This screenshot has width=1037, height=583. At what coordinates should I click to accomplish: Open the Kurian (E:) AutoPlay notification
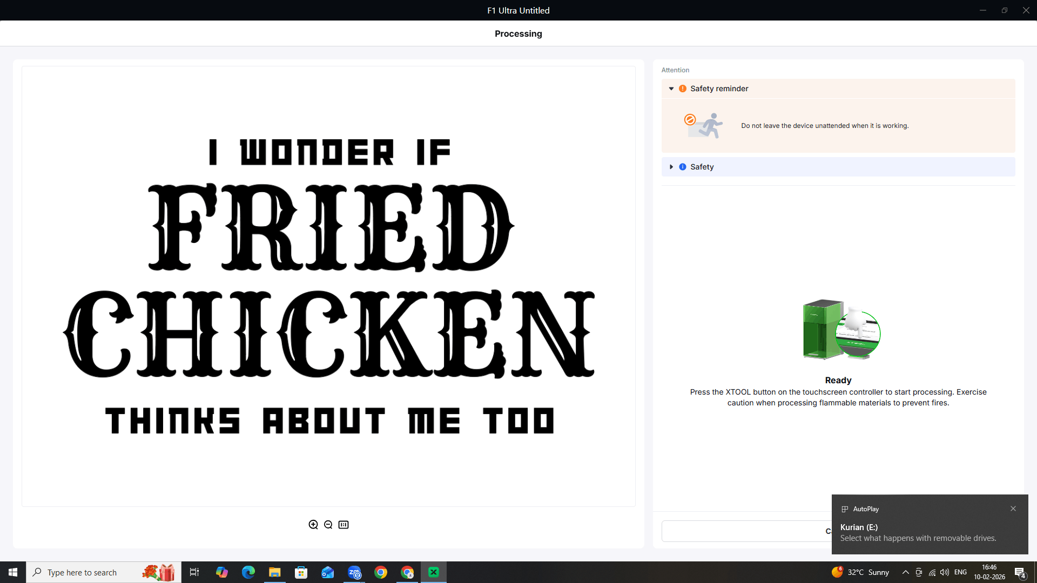pyautogui.click(x=918, y=532)
